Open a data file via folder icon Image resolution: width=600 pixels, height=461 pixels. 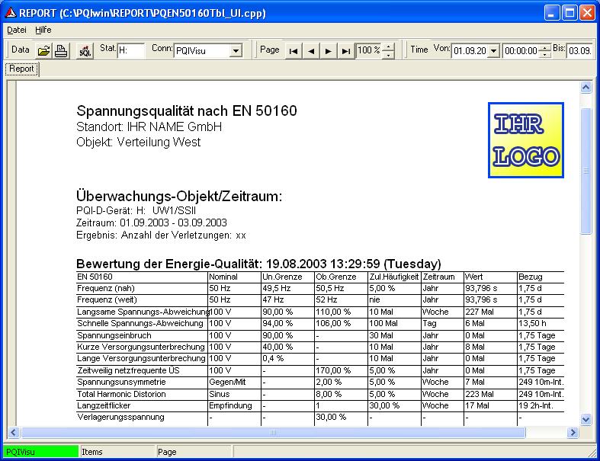click(x=43, y=50)
